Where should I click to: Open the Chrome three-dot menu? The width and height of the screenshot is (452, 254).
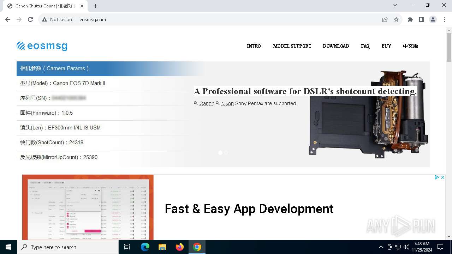pos(444,19)
